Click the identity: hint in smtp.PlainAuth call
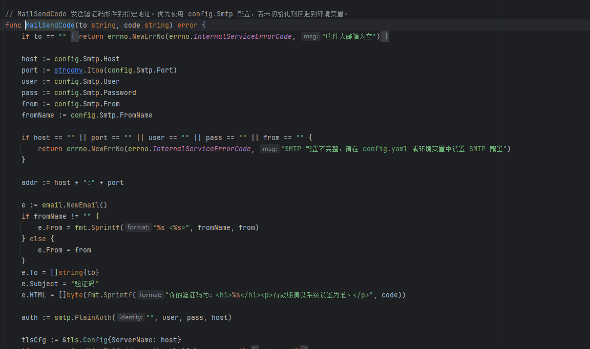 131,317
